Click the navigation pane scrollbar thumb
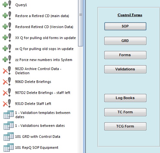The image size is (160, 153). 81,23
